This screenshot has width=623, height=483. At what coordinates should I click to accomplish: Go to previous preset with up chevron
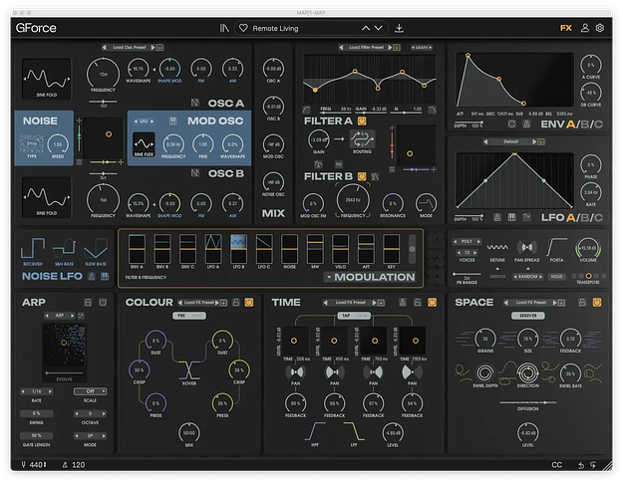[366, 28]
